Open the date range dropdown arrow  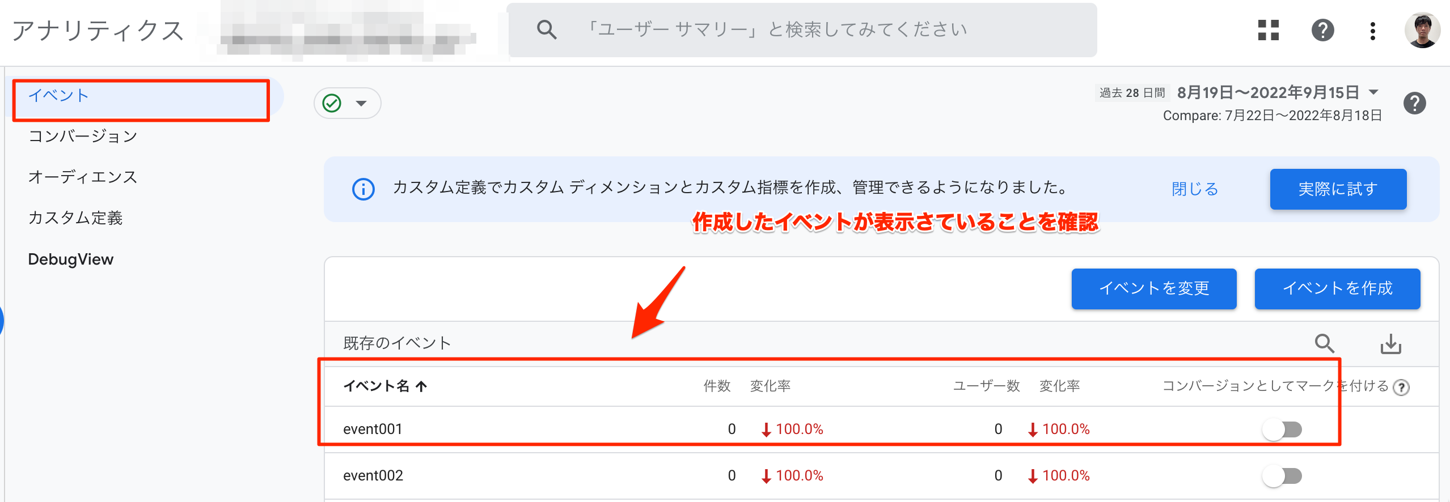point(1373,92)
